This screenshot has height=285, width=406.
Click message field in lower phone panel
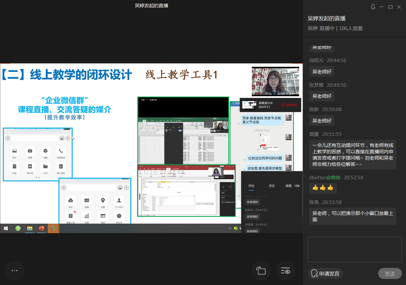pyautogui.click(x=92, y=188)
